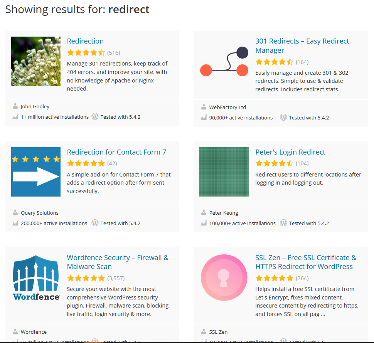Viewport: 374px width, 343px height.
Task: Open the Redirection for Contact Form 7 link
Action: point(116,152)
